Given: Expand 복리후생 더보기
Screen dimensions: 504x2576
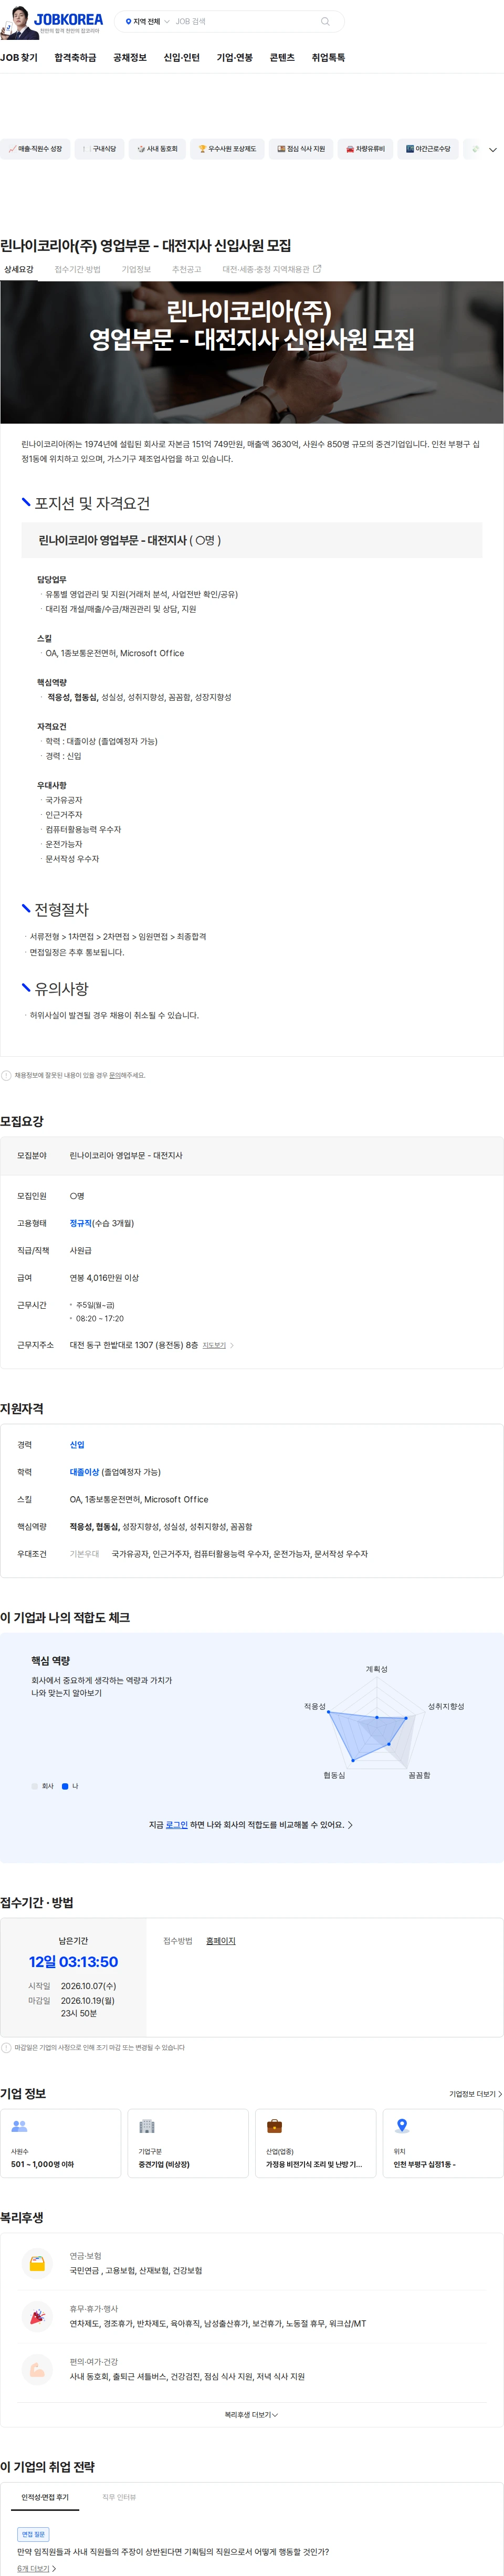Looking at the screenshot, I should click(x=251, y=2415).
